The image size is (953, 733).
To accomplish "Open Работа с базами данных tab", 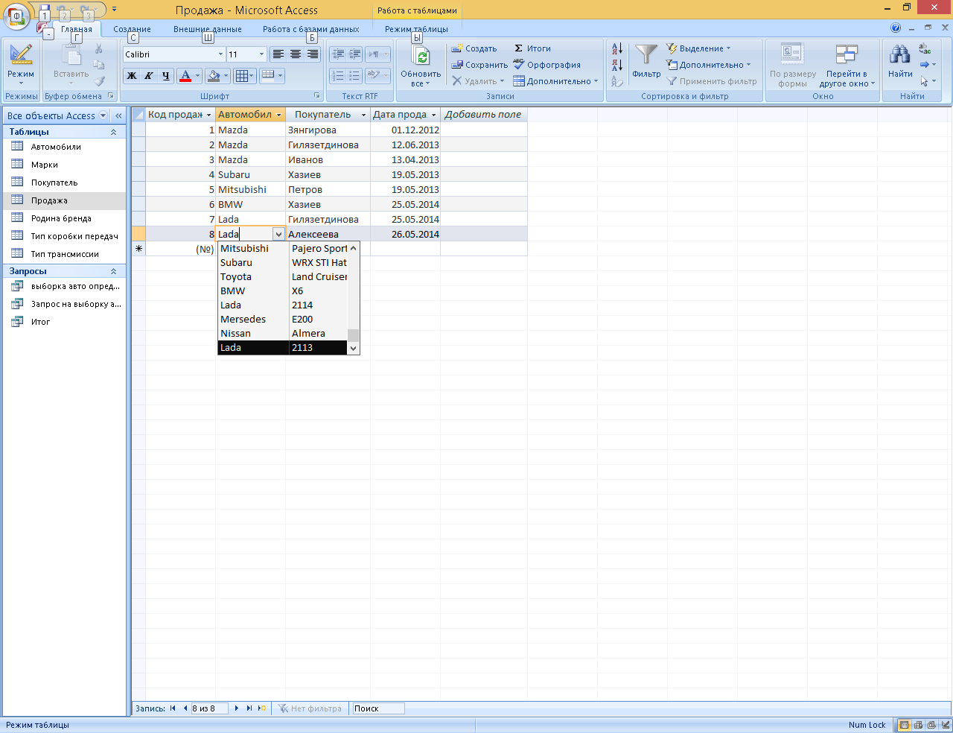I will [311, 29].
